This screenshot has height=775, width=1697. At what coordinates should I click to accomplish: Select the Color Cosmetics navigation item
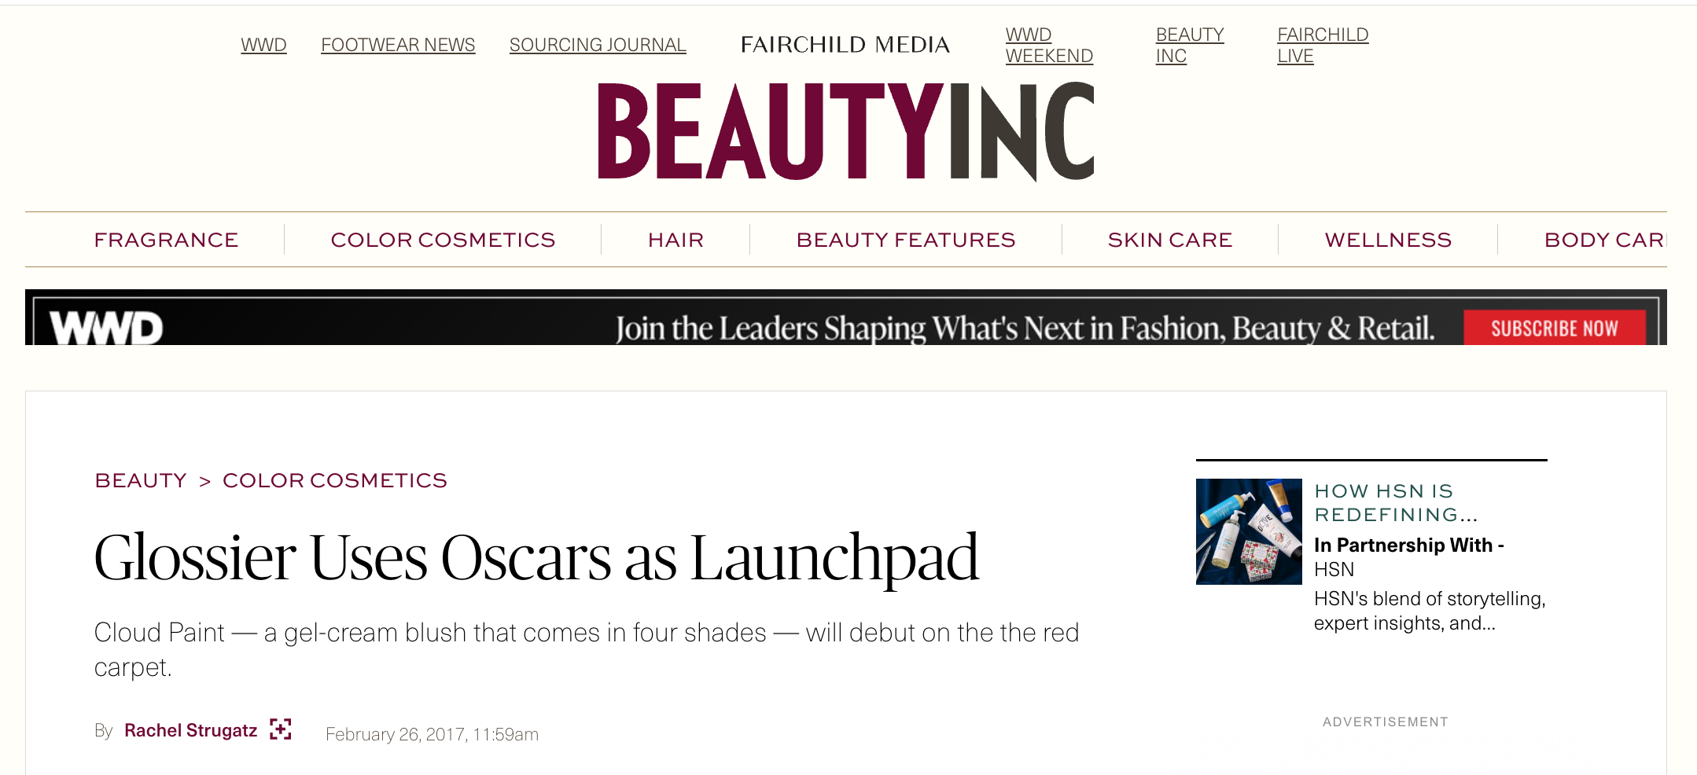pos(443,240)
